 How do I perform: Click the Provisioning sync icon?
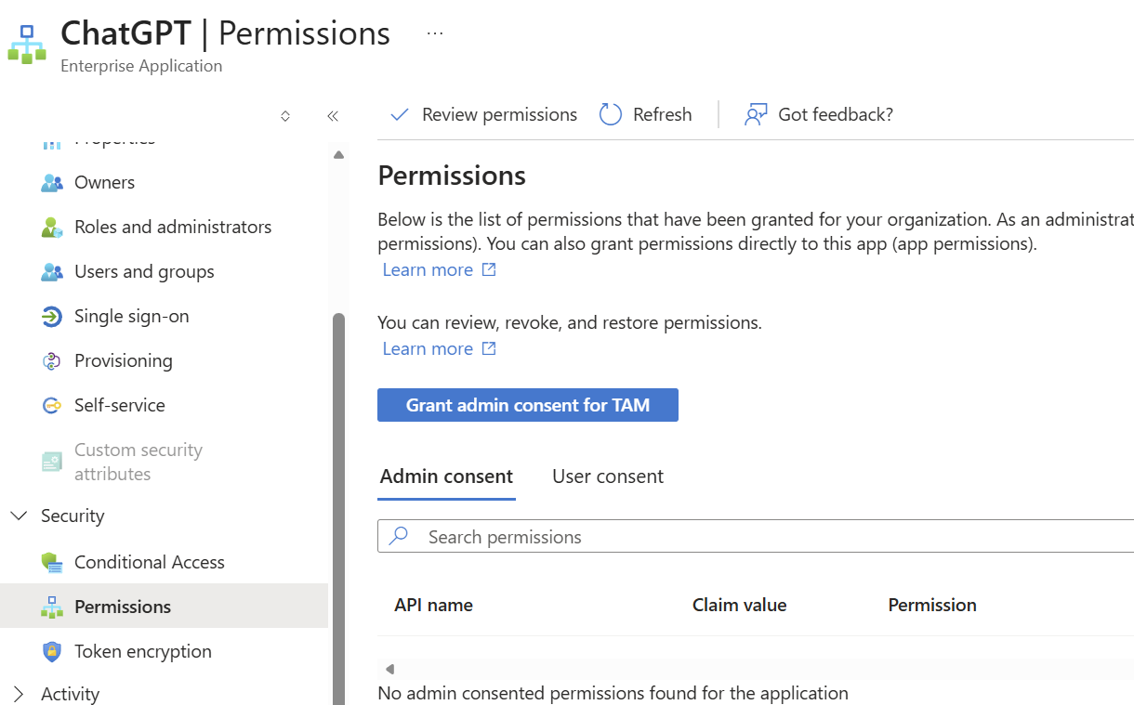coord(52,361)
